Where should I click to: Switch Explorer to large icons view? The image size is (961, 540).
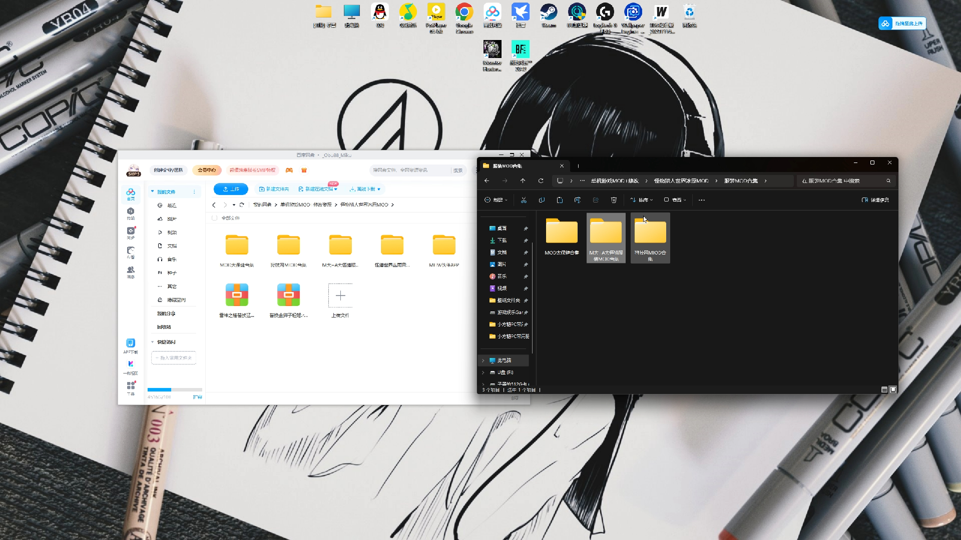pyautogui.click(x=893, y=389)
